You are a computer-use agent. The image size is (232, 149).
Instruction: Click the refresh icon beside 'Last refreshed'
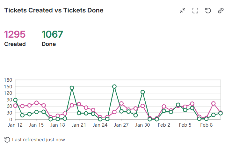click(7, 140)
